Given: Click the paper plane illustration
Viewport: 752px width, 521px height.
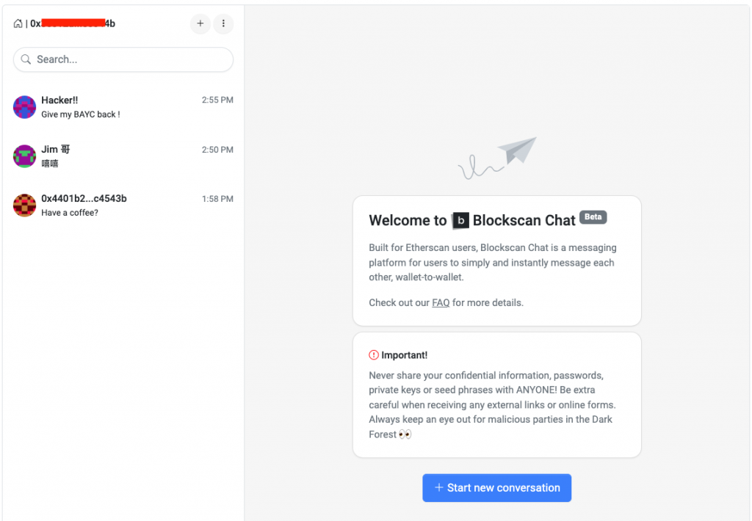Looking at the screenshot, I should pos(516,150).
